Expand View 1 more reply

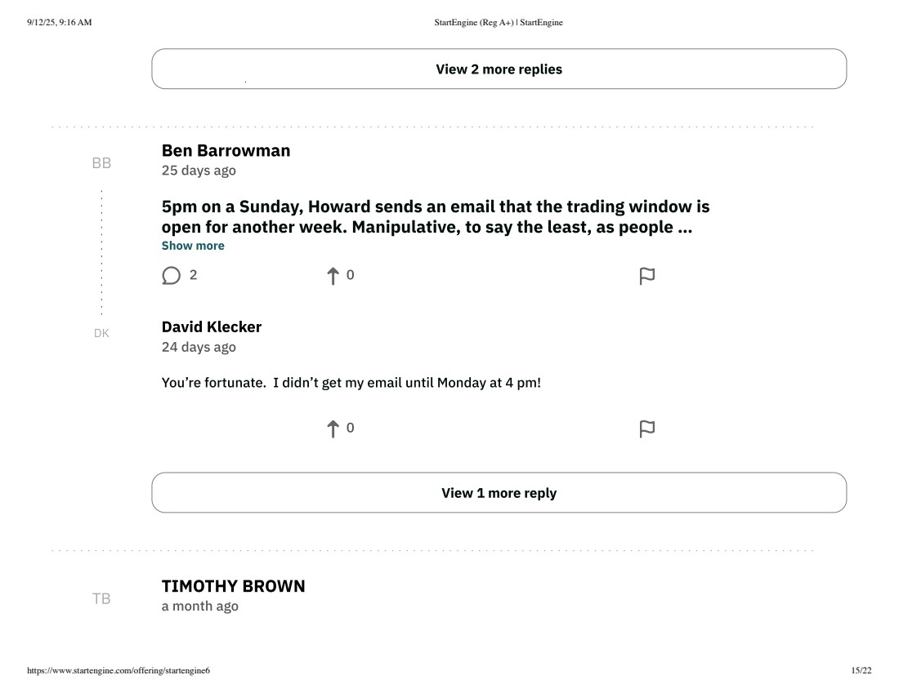click(x=499, y=492)
